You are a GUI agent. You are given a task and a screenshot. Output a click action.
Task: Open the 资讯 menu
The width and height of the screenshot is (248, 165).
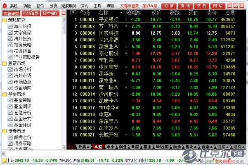pyautogui.click(x=84, y=6)
